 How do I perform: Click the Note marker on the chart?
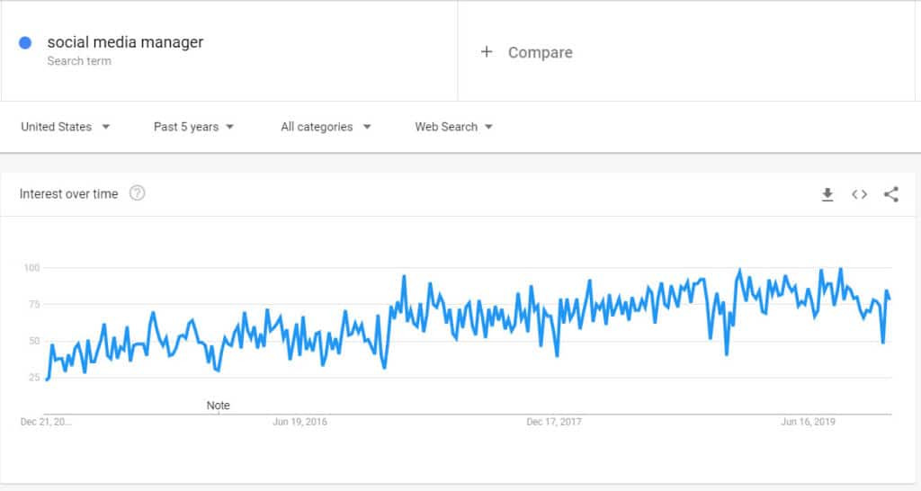[x=218, y=406]
